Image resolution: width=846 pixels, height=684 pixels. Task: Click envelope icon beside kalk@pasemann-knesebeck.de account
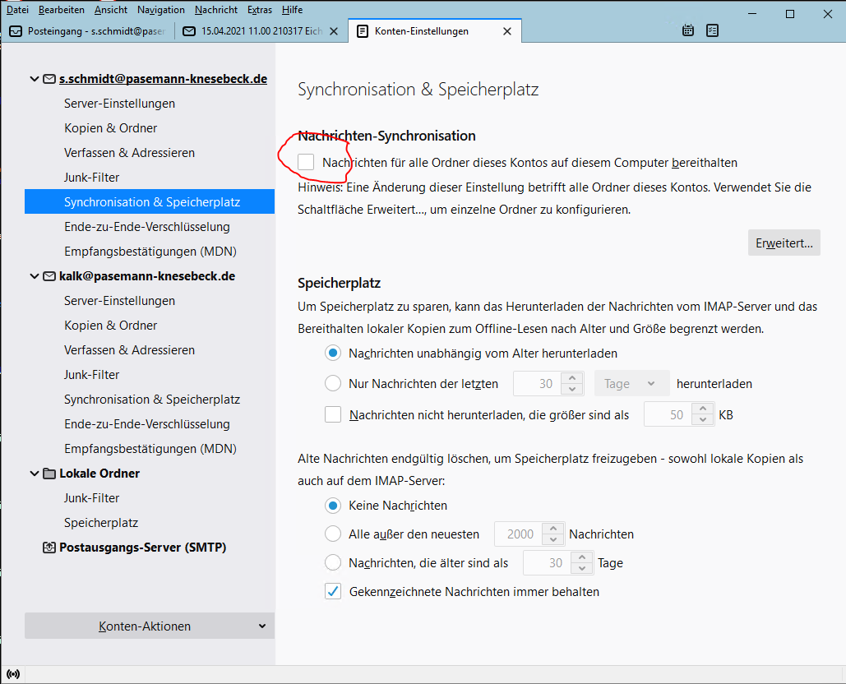(x=49, y=276)
